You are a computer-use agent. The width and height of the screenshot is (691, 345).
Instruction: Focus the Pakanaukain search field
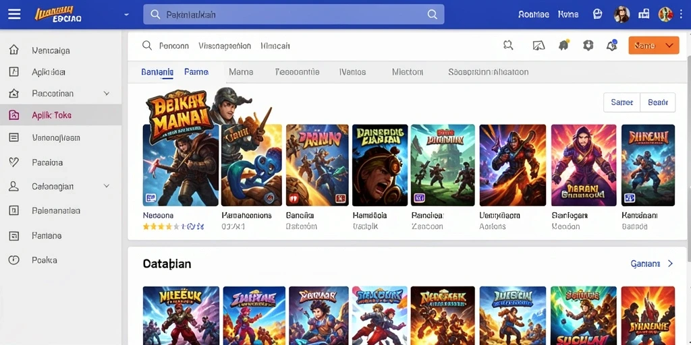(294, 15)
